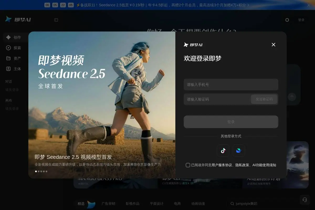The image size is (315, 210).
Task: Click the arrow at the banner end
Action: click(x=248, y=5)
